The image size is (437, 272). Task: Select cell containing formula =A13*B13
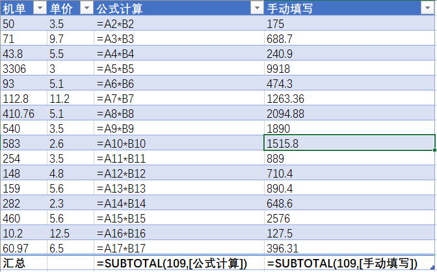tap(179, 188)
